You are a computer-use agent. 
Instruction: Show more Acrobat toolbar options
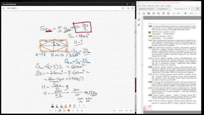[x=200, y=13]
